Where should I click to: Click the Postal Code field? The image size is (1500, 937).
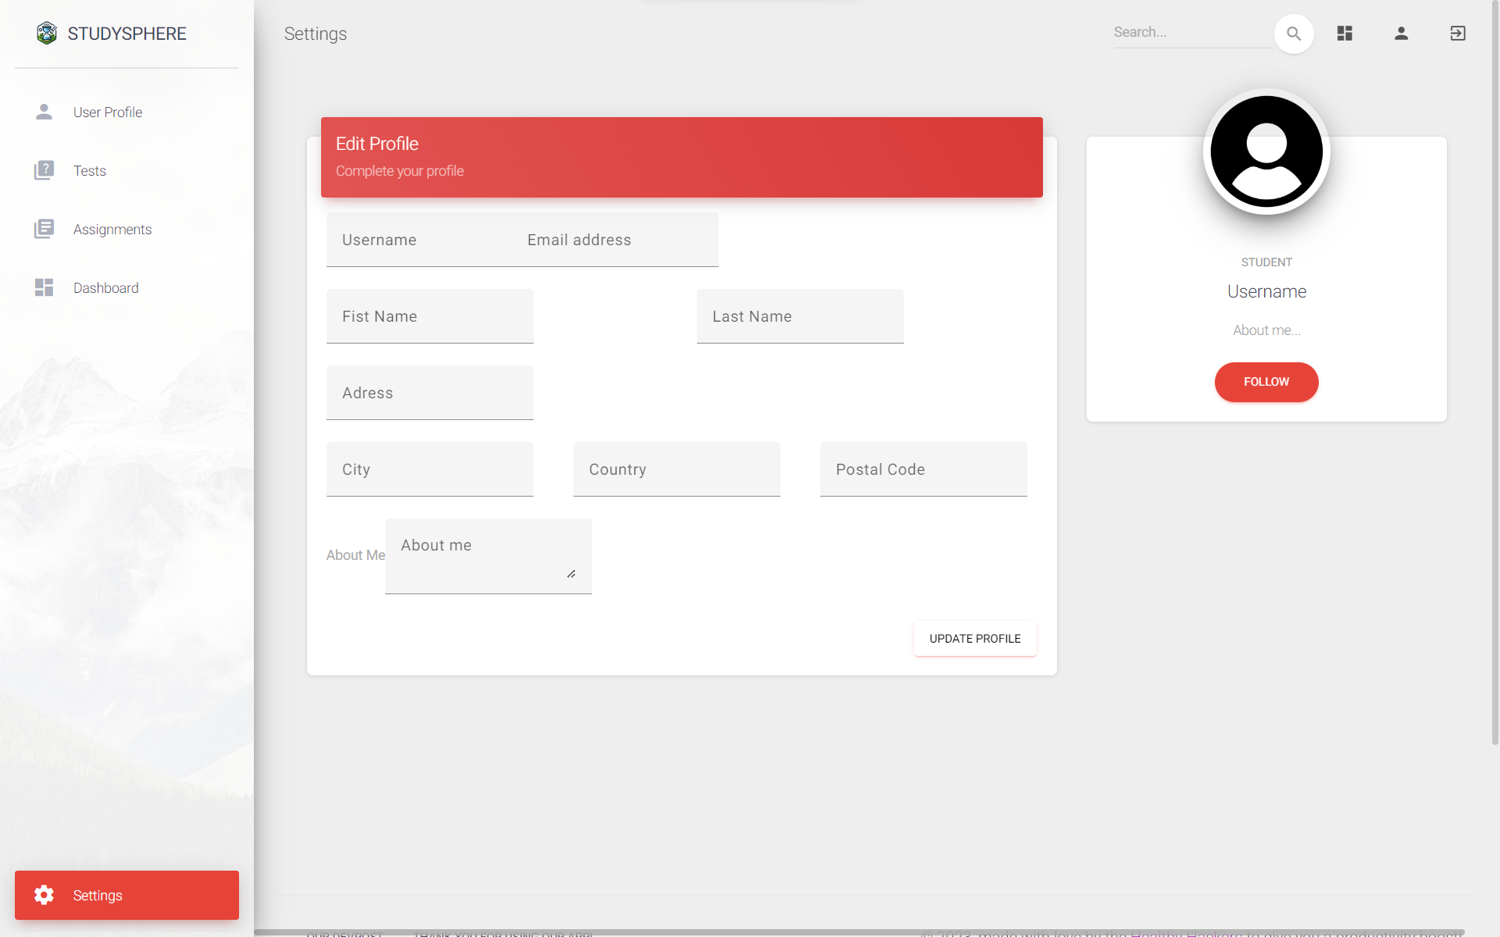coord(923,470)
